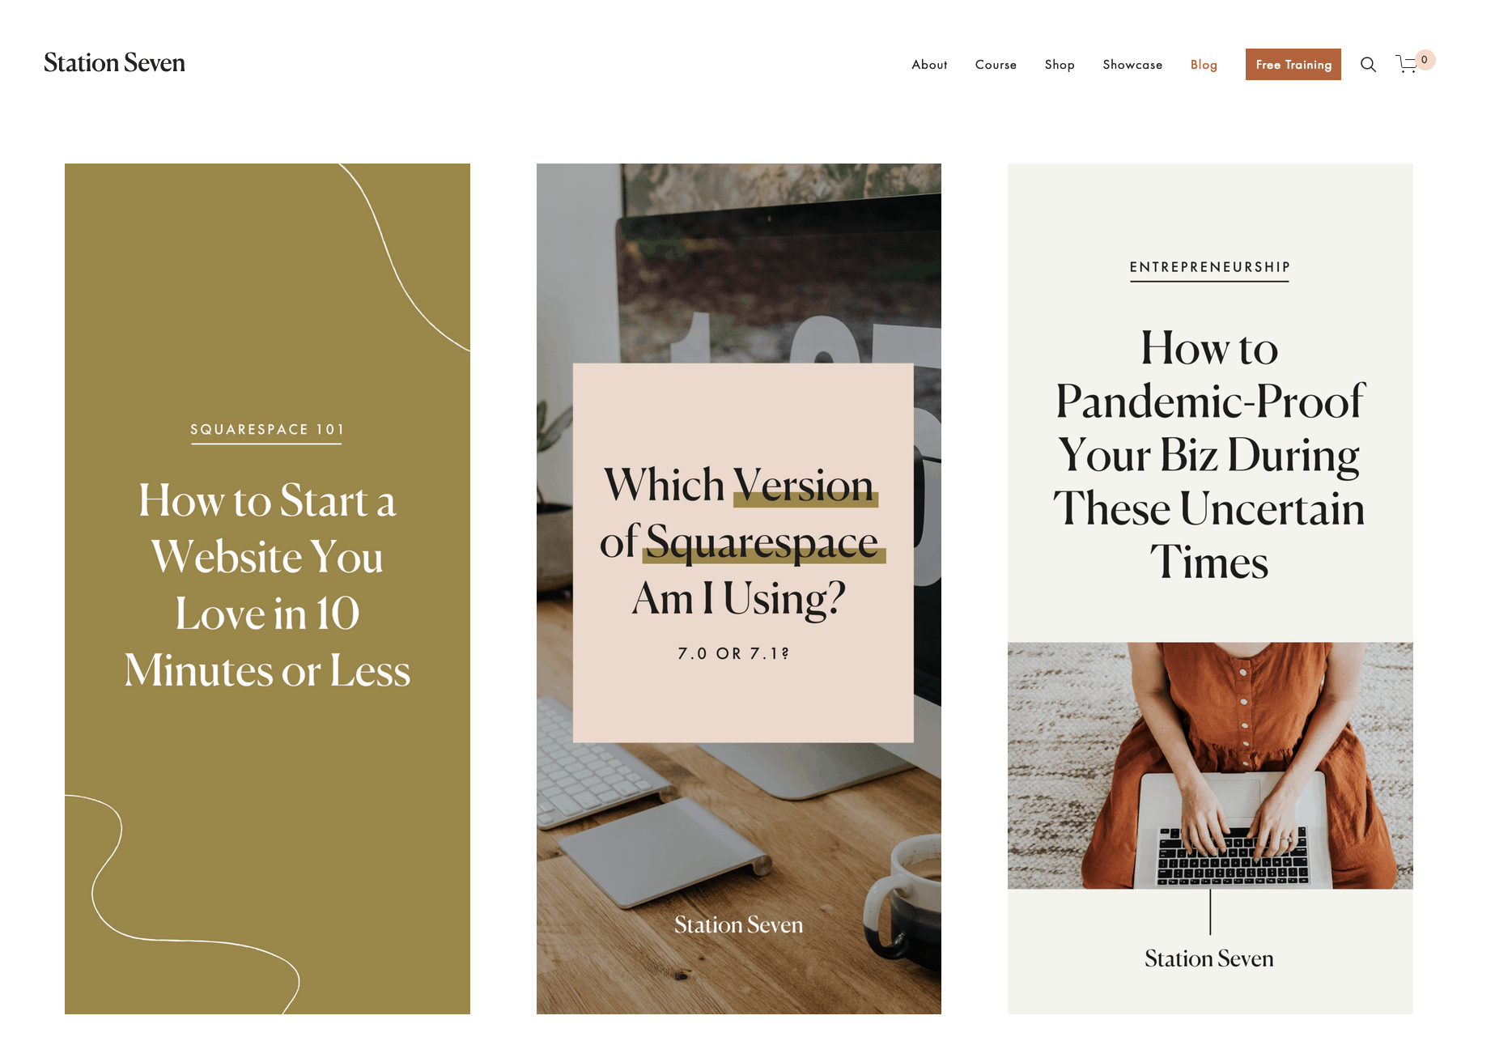Open the olive Squarespace 101 post card
This screenshot has height=1041, width=1512.
[267, 588]
